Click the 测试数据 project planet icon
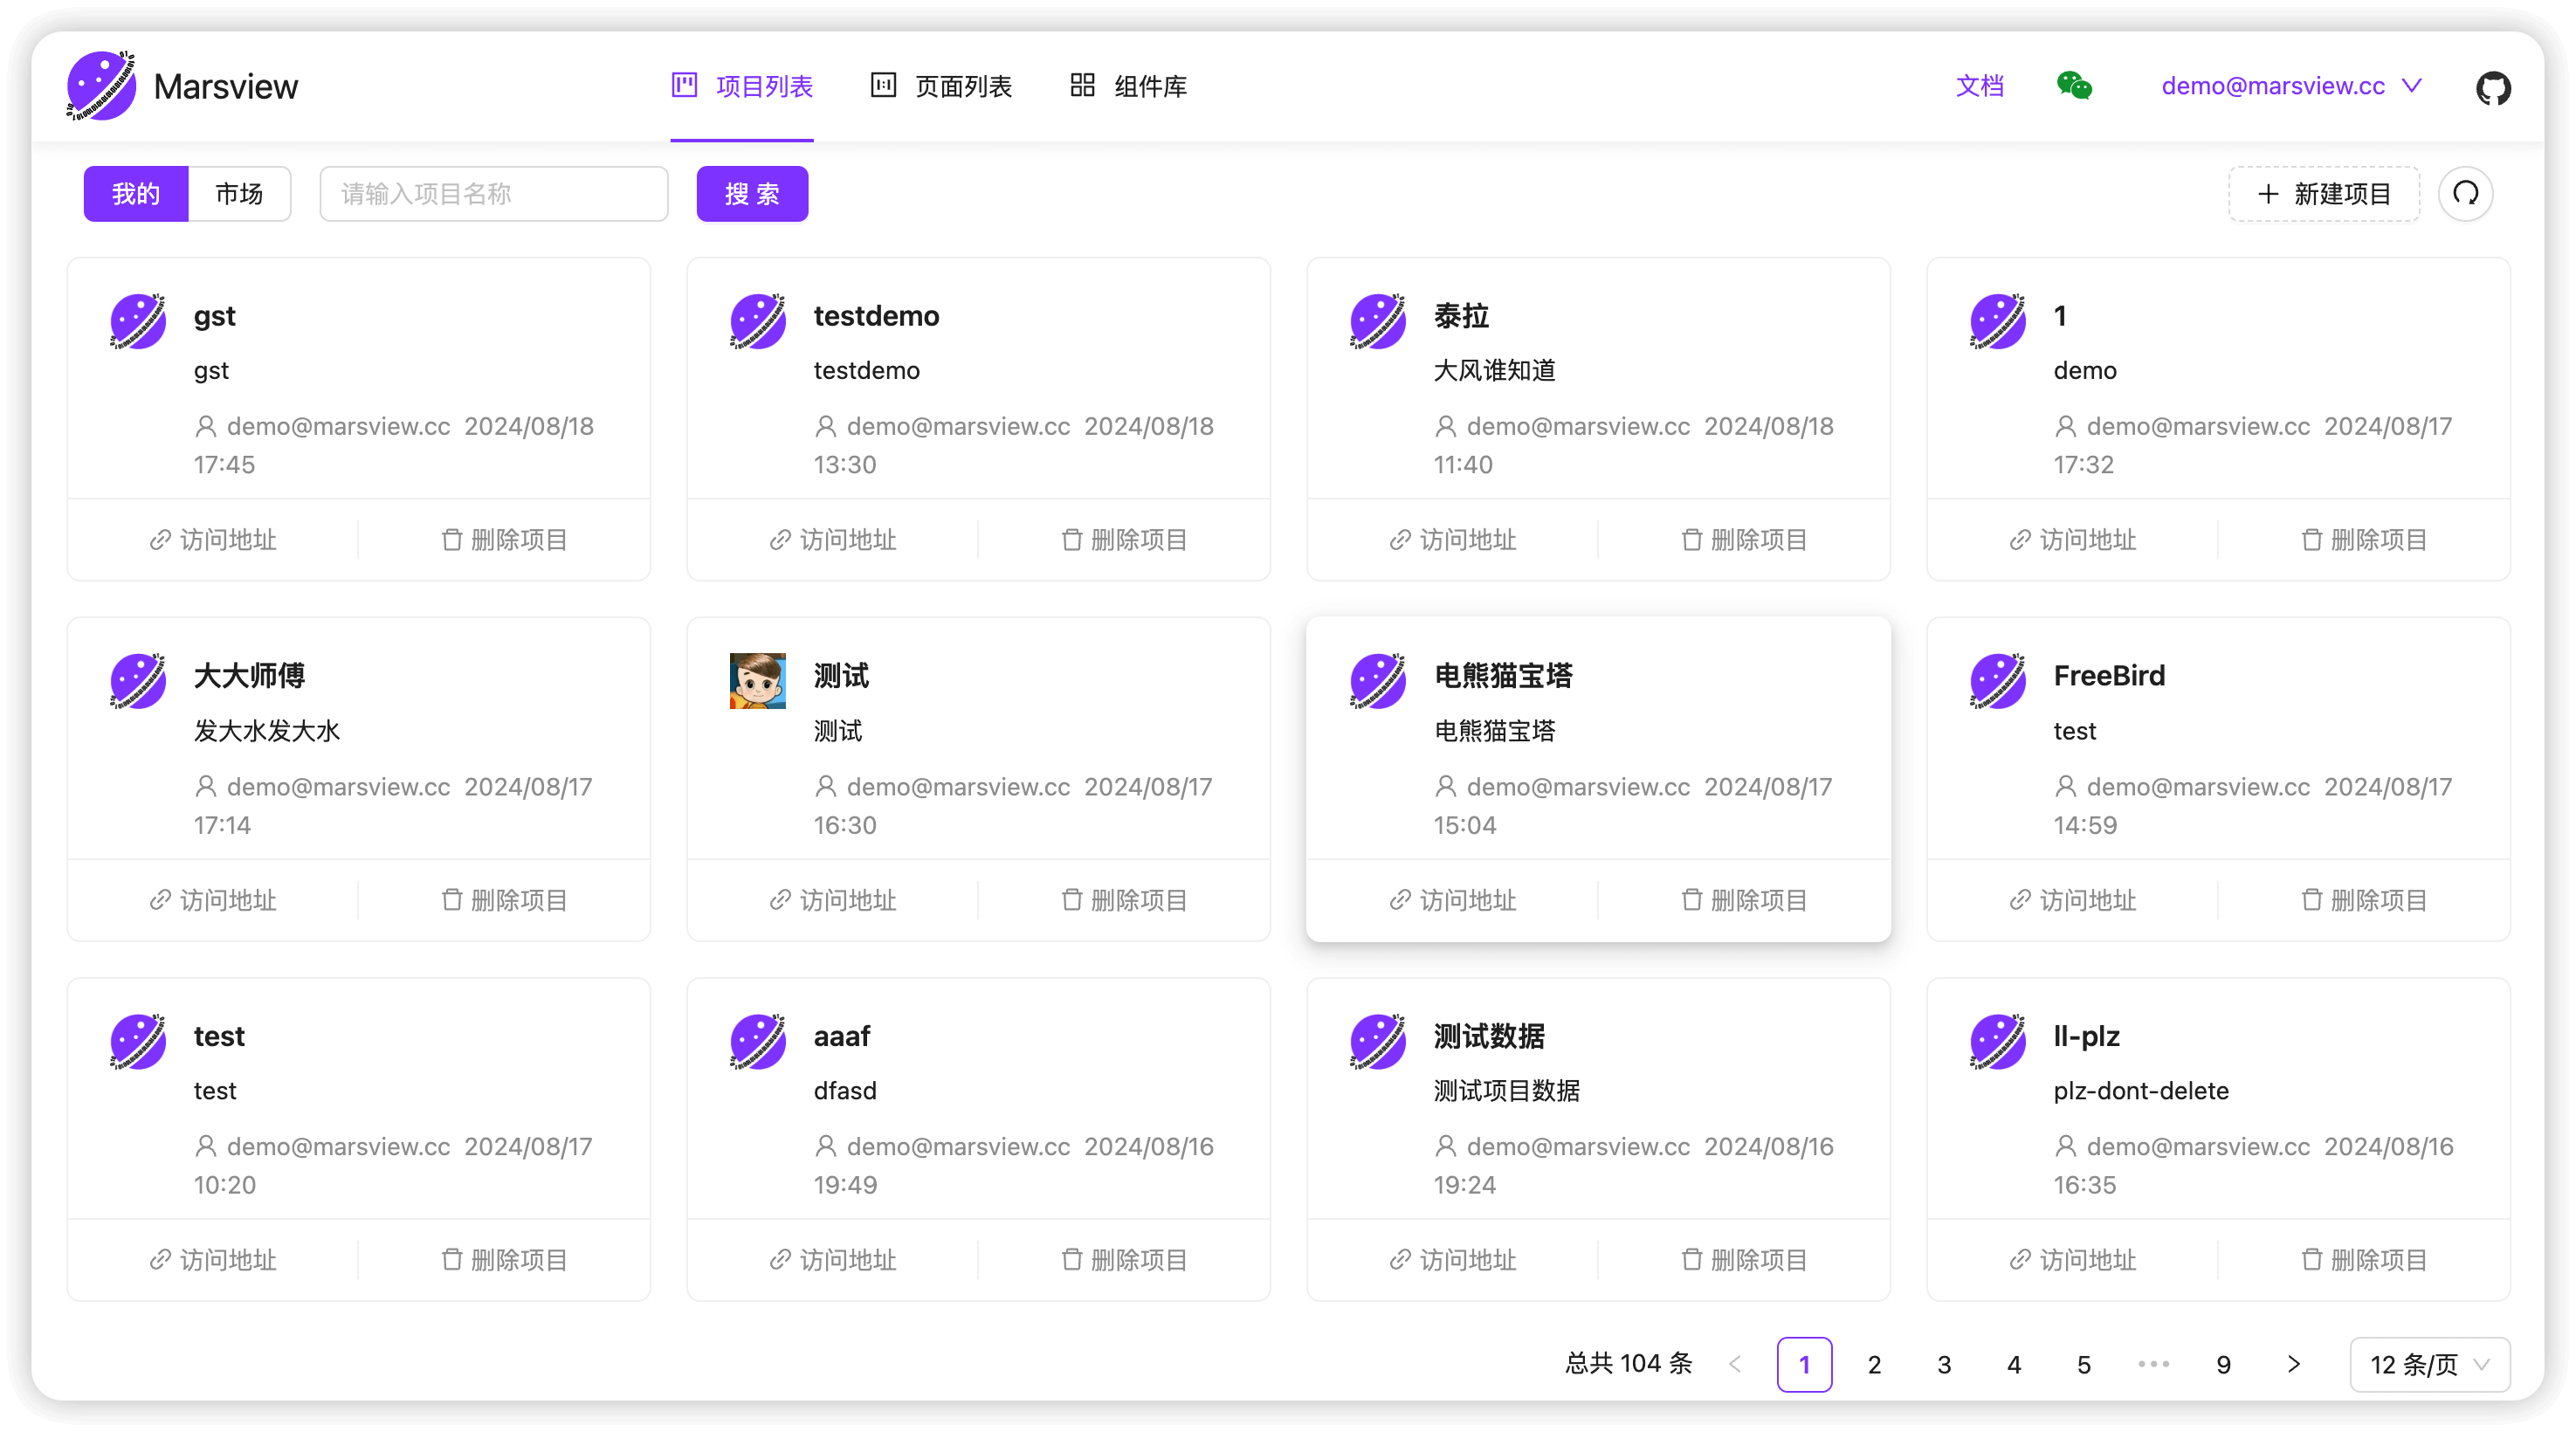 click(x=1378, y=1041)
